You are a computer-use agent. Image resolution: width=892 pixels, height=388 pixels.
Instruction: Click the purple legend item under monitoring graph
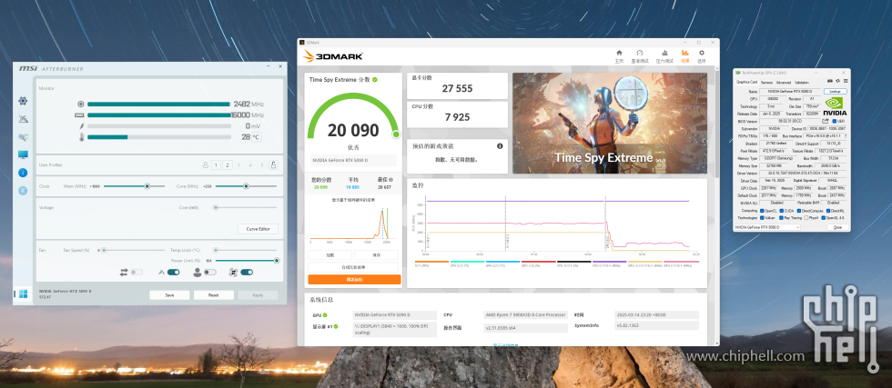pos(609,263)
